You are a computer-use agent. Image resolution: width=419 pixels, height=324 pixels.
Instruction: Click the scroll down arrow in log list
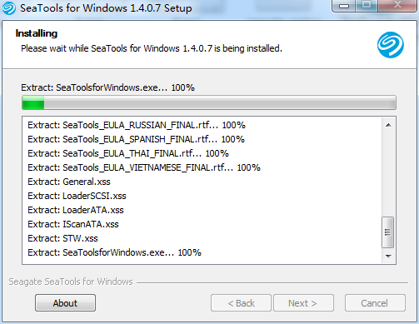coord(388,256)
